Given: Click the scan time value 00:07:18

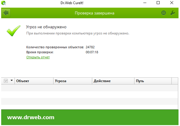Looking at the screenshot, I should pos(92,52).
